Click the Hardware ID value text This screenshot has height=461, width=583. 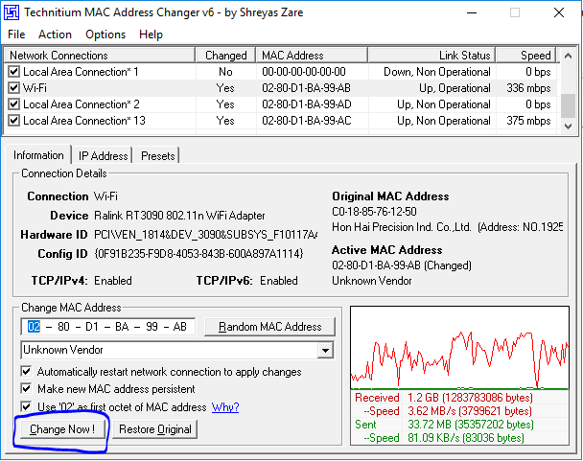pos(205,235)
